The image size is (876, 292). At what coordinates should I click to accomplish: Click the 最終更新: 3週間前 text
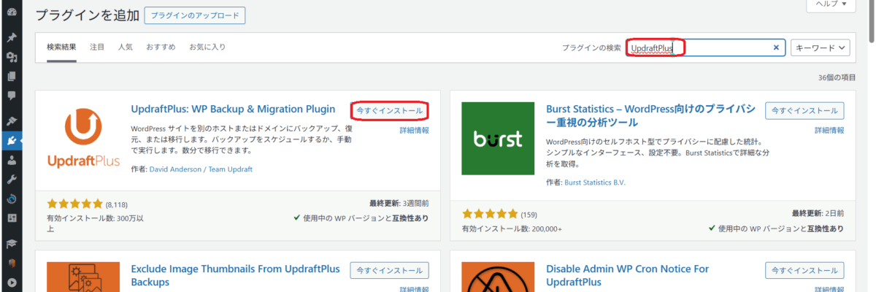click(399, 203)
